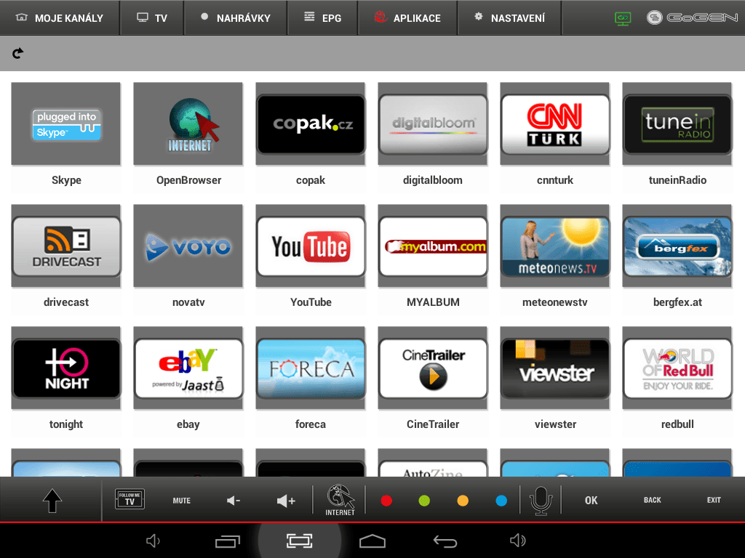Click the GoGEN logo

693,18
